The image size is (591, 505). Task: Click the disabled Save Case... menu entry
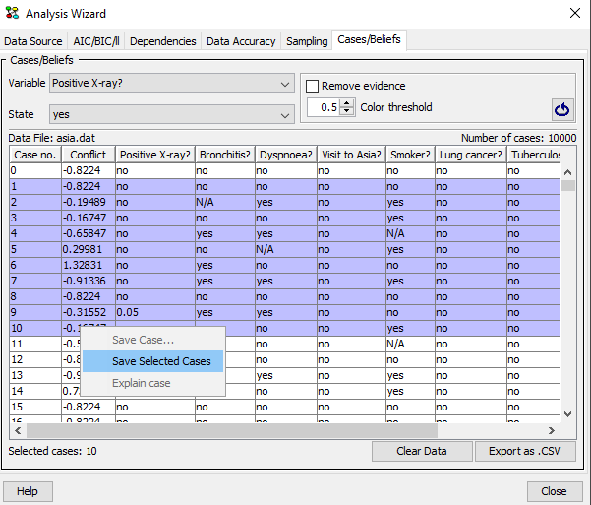click(153, 340)
